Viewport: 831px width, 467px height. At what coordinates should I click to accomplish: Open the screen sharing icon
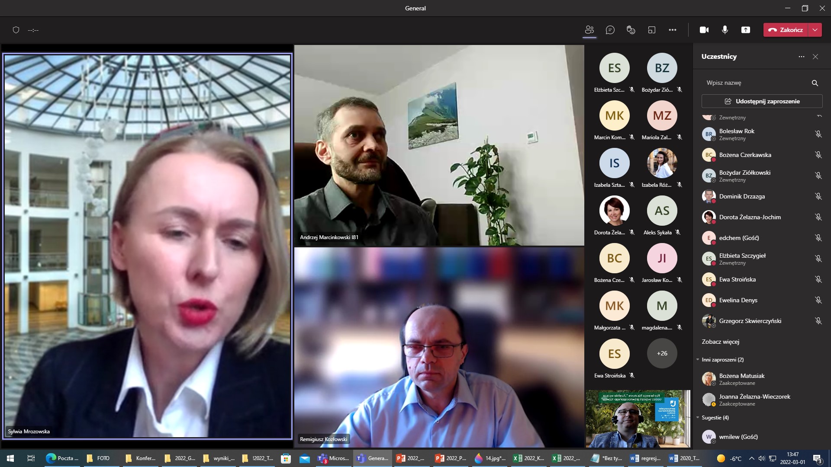click(x=746, y=30)
